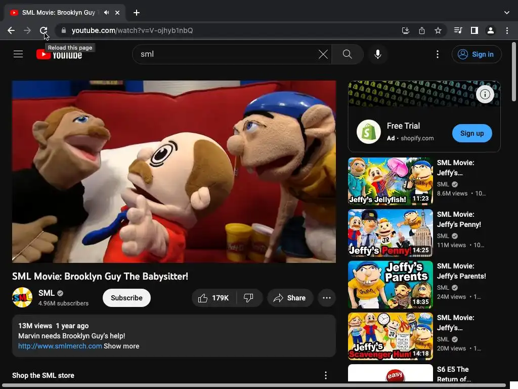The width and height of the screenshot is (518, 389).
Task: Search with your voice microphone
Action: pos(377,54)
